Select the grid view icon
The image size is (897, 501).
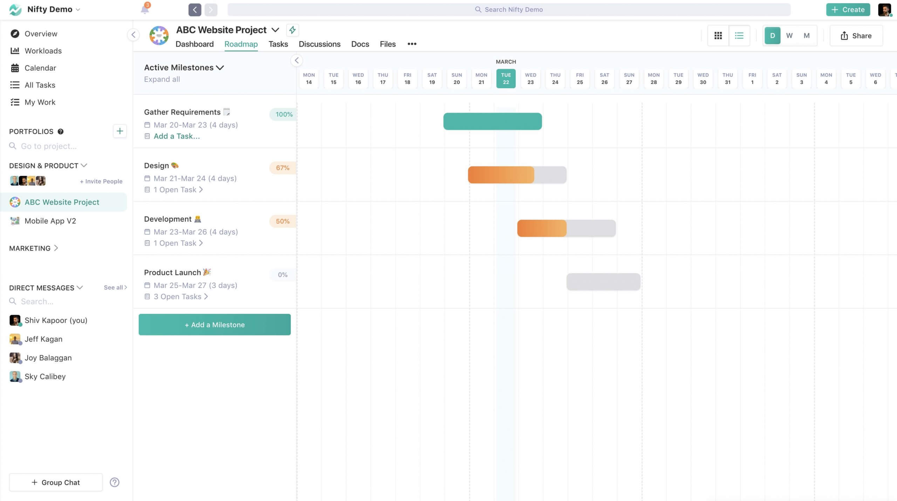click(x=718, y=35)
